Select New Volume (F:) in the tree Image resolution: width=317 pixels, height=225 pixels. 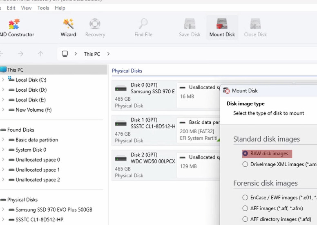pyautogui.click(x=33, y=110)
